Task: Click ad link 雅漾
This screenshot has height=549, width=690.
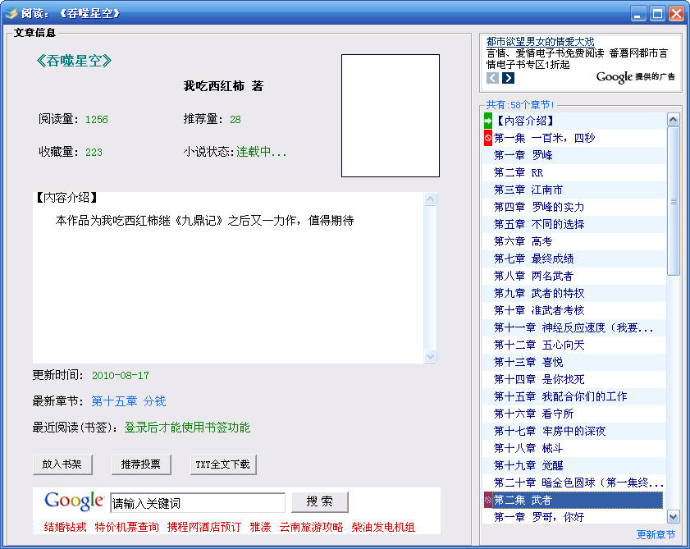Action: 261,527
